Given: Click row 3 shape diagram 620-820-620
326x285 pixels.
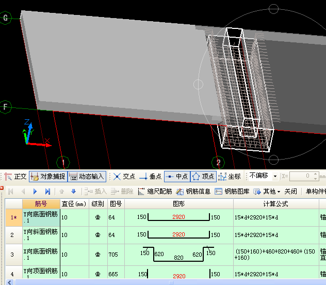Looking at the screenshot, I should pyautogui.click(x=179, y=255).
